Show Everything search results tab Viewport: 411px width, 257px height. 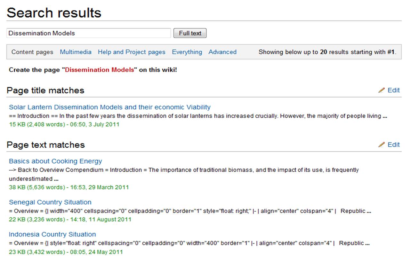[x=187, y=52]
